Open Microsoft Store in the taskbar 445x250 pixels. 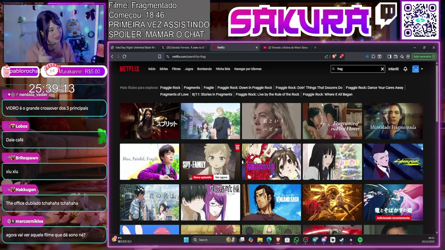pyautogui.click(x=287, y=240)
